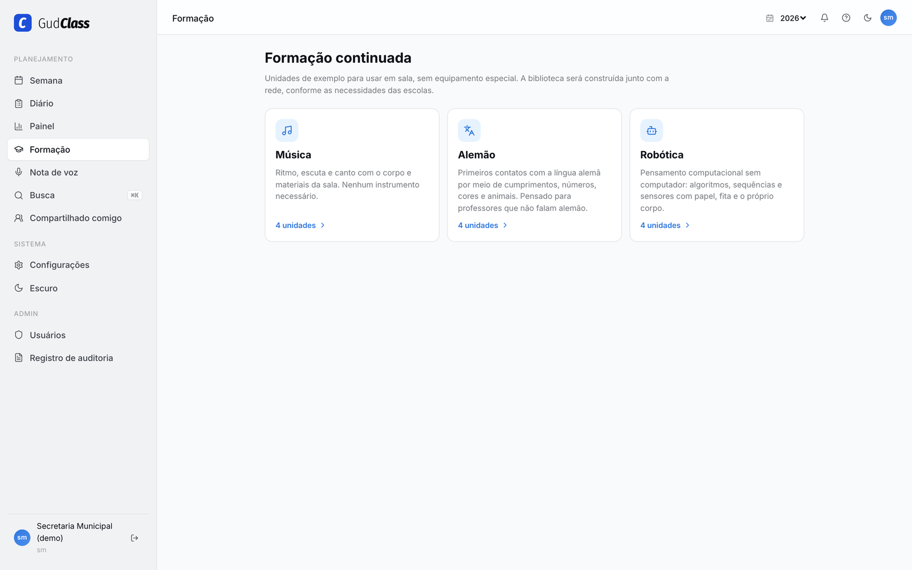Click the Secretaria Municipal (demo) name
Image resolution: width=912 pixels, height=570 pixels.
coord(75,532)
